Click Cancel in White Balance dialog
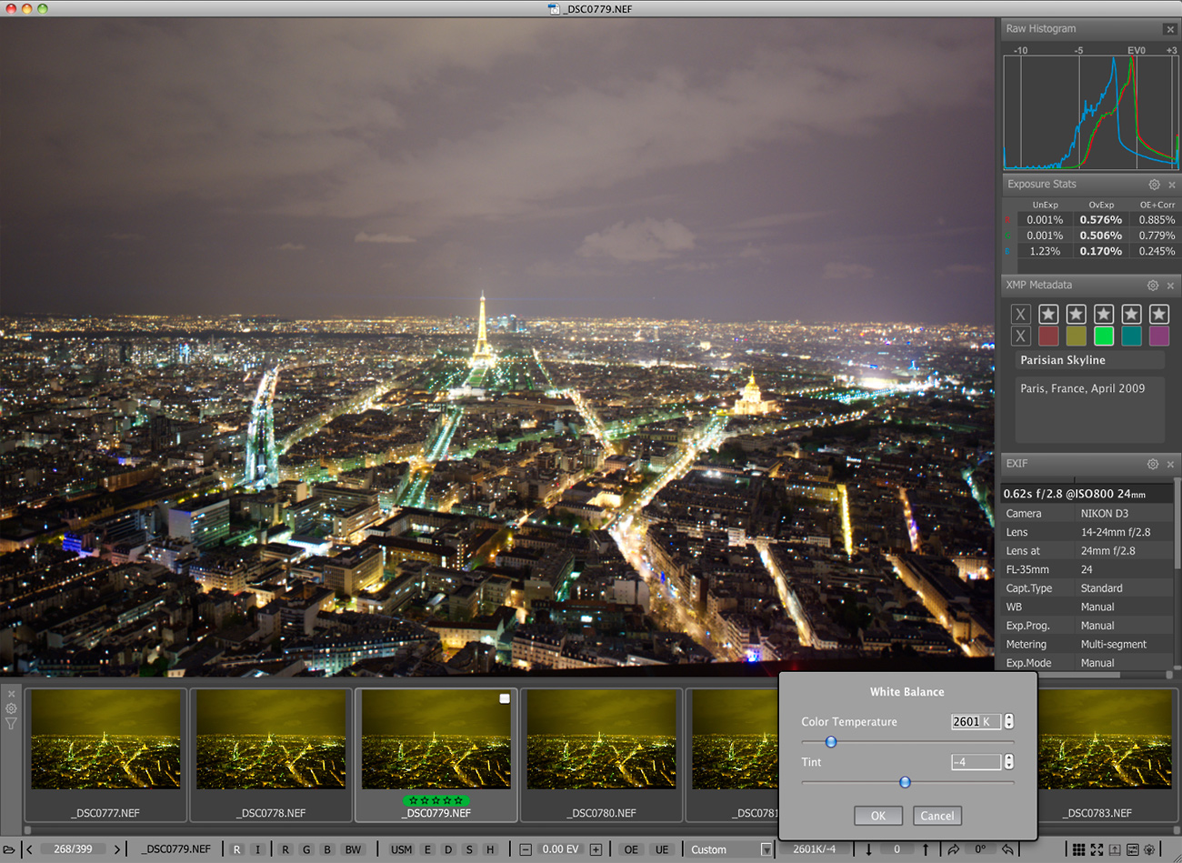Viewport: 1182px width, 863px height. 937,816
